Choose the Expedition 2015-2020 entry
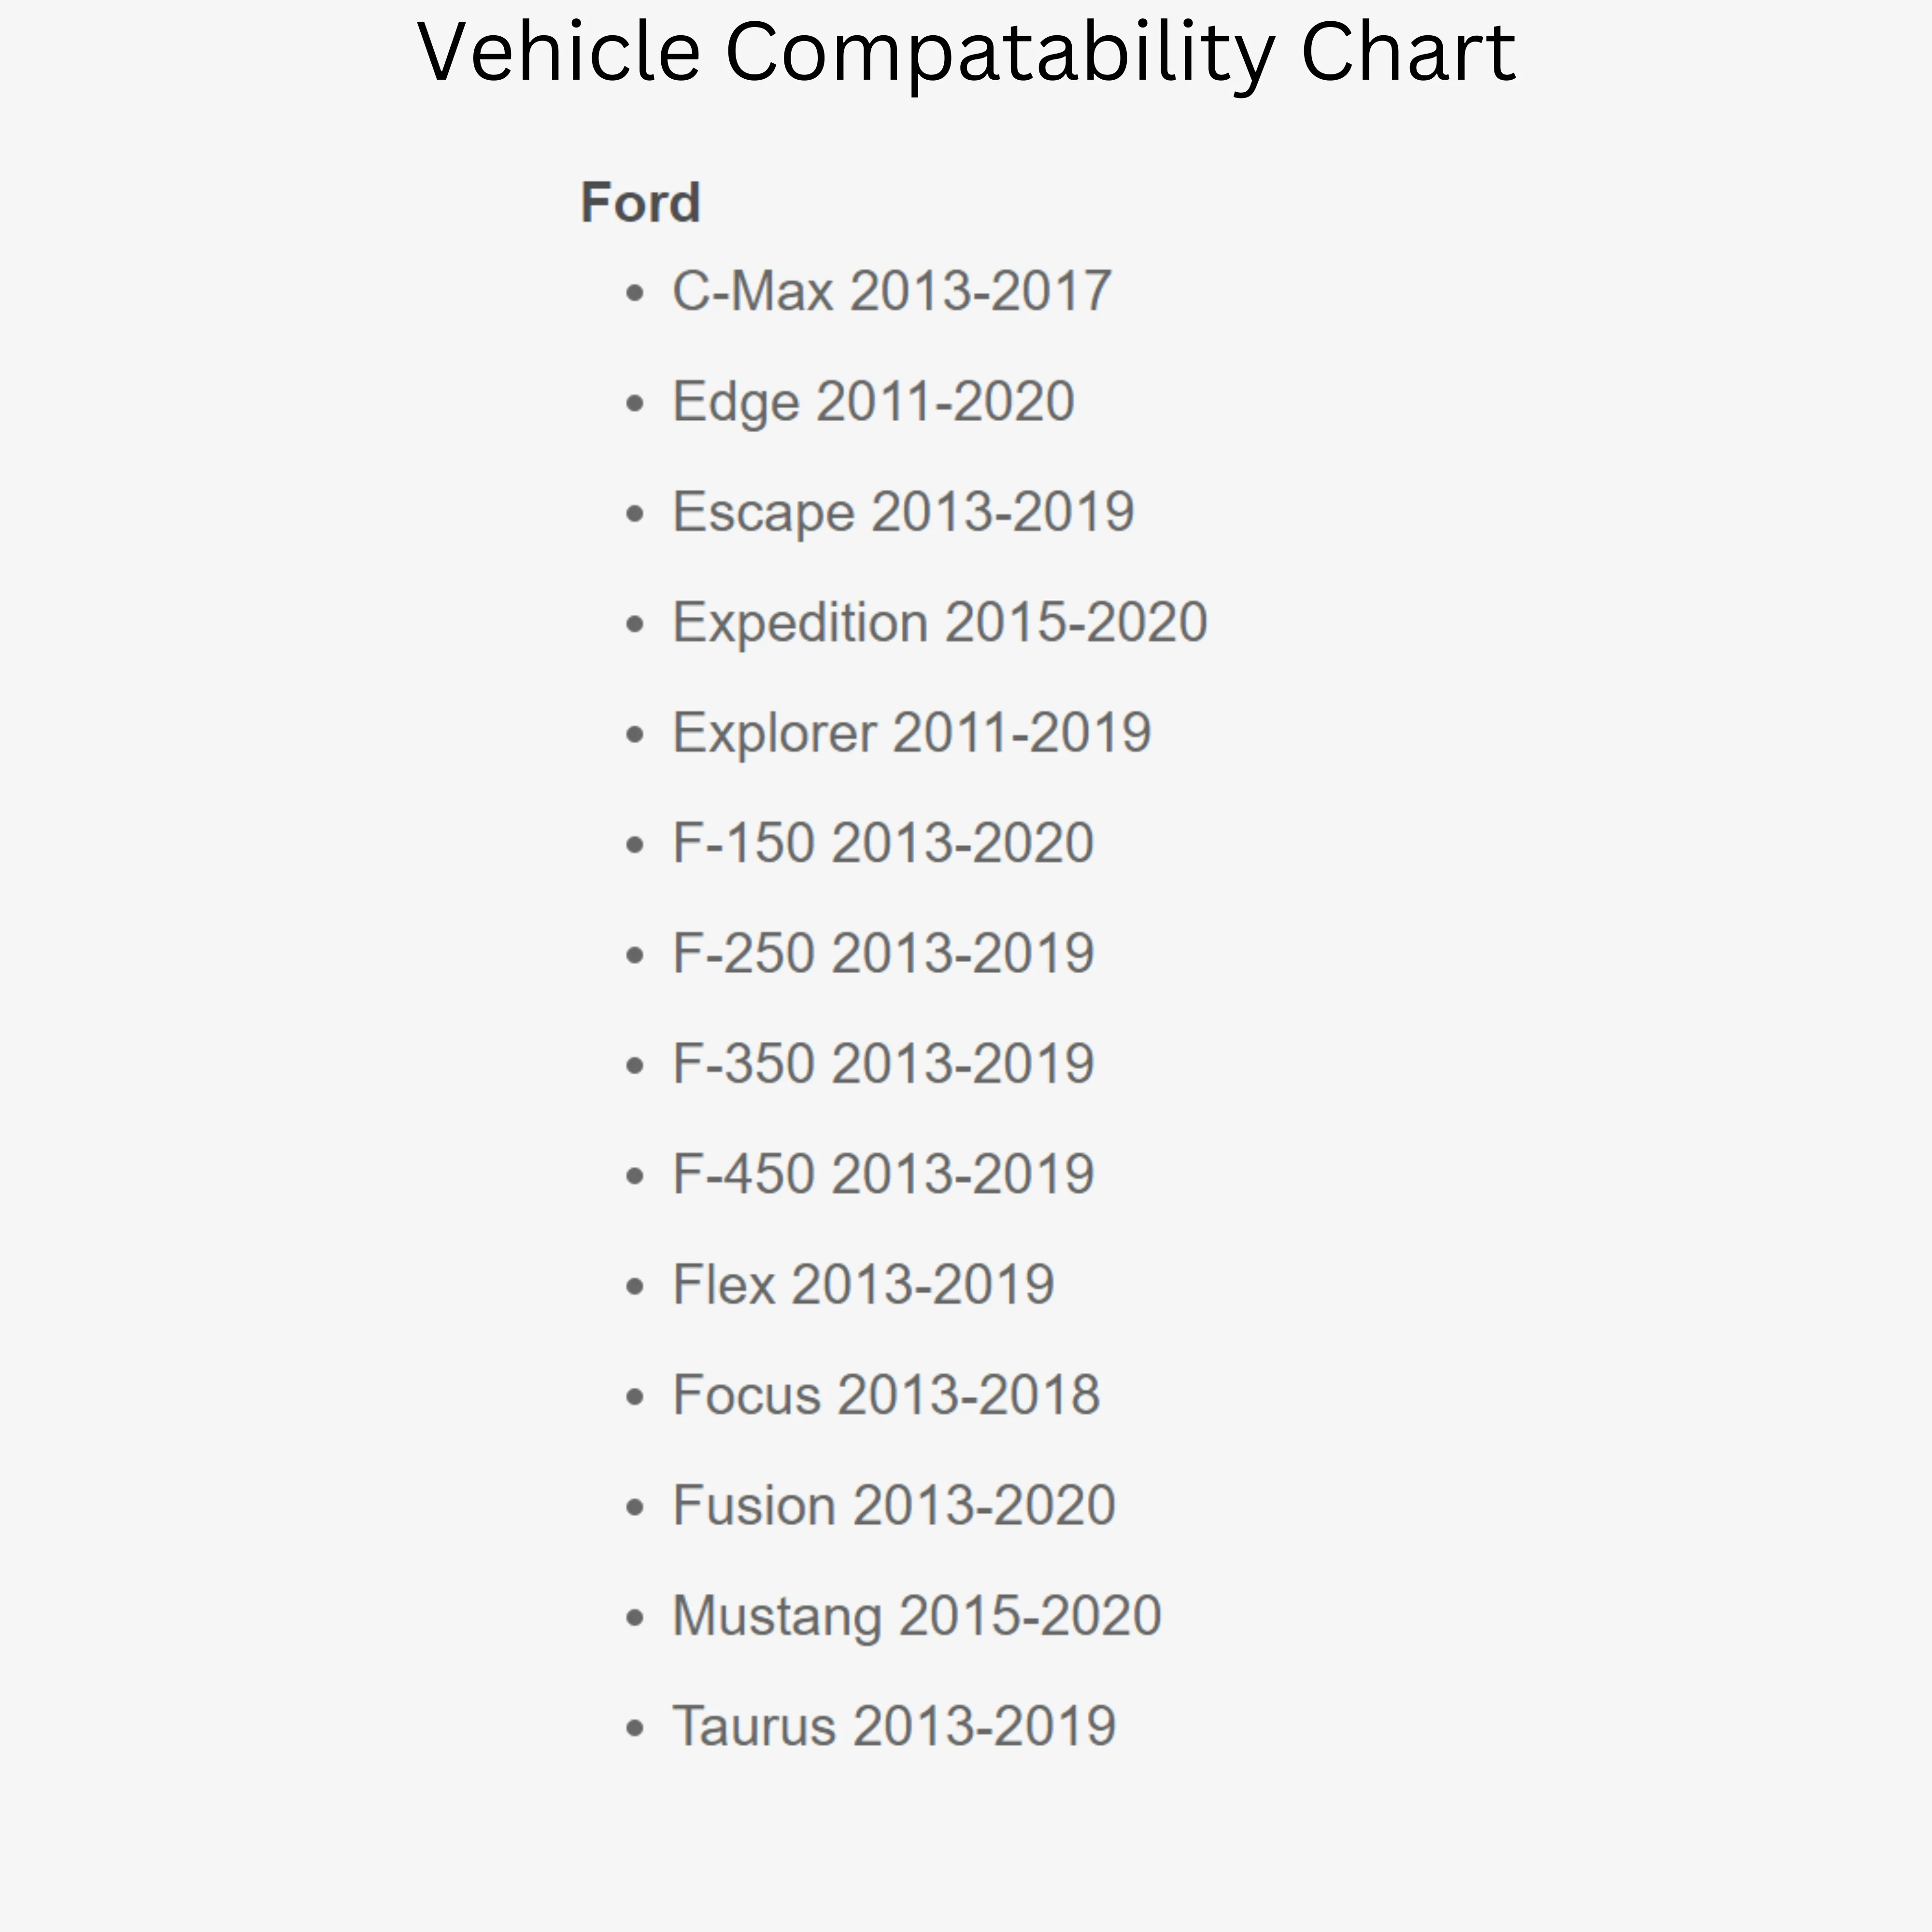This screenshot has height=1932, width=1932. click(940, 623)
